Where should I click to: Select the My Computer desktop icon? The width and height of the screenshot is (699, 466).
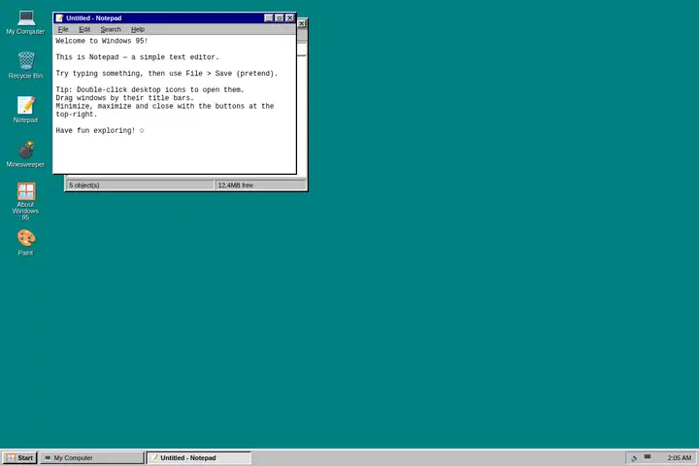(x=26, y=22)
